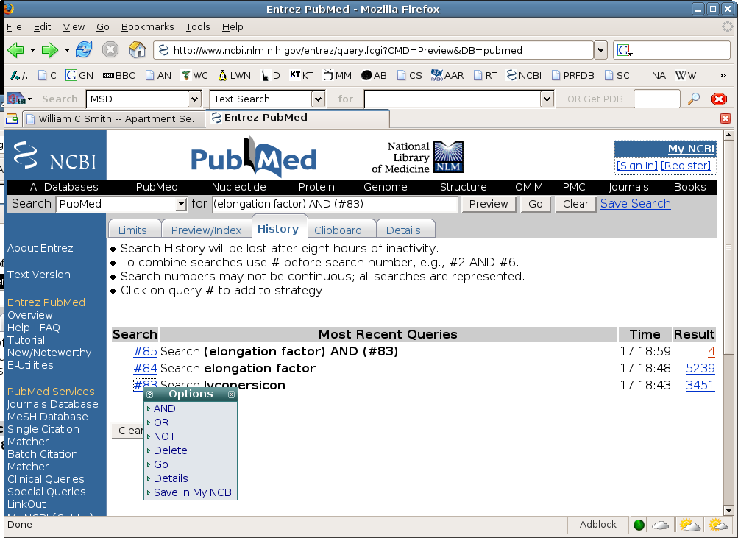
Task: Click the Back arrow navigation button
Action: click(15, 50)
